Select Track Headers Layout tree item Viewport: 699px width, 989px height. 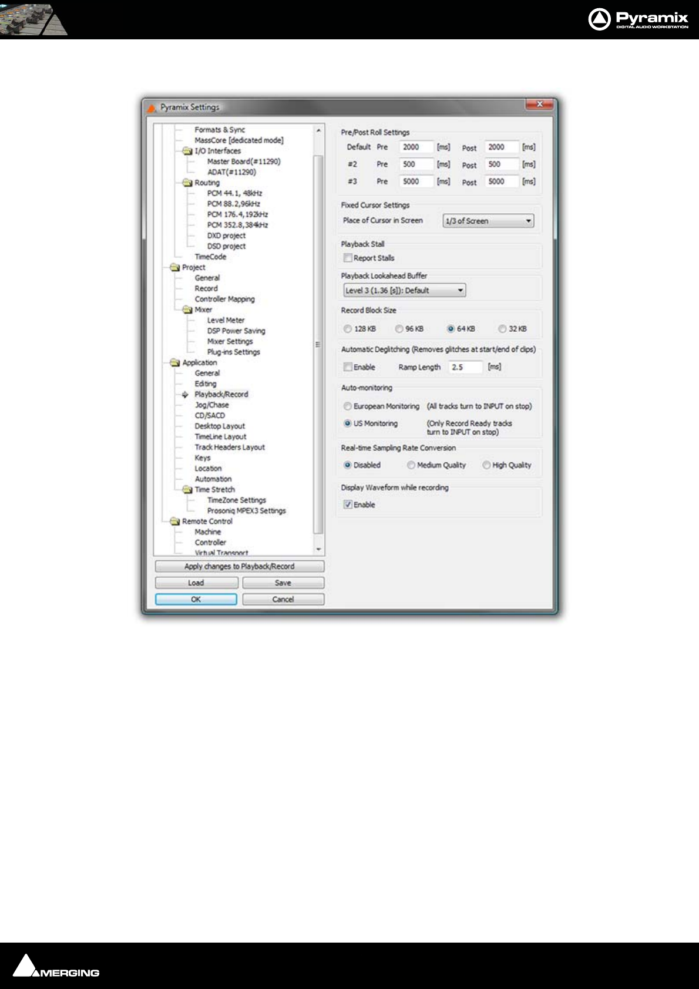coord(230,447)
